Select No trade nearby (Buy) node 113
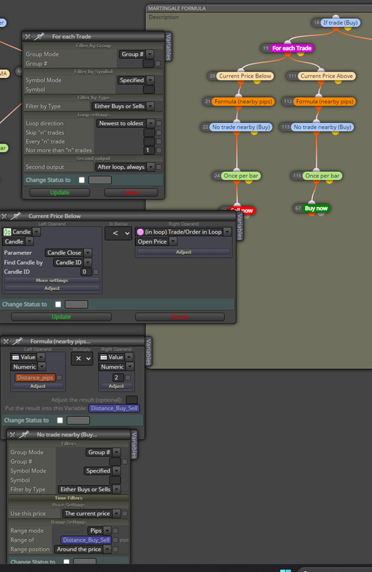 (323, 127)
